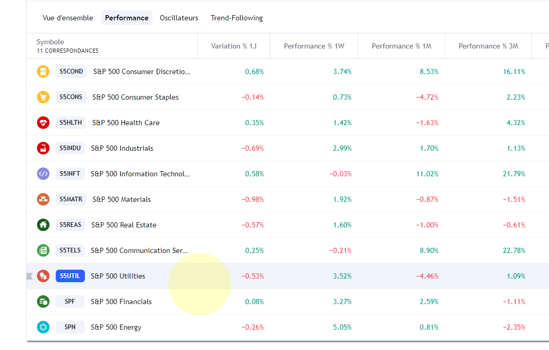Image resolution: width=549 pixels, height=350 pixels.
Task: Sort by Performance % 3M column header
Action: (x=488, y=46)
